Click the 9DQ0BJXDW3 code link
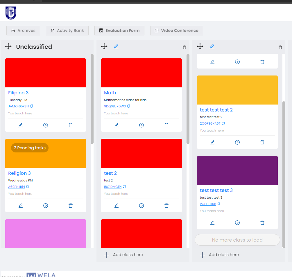 (115, 106)
